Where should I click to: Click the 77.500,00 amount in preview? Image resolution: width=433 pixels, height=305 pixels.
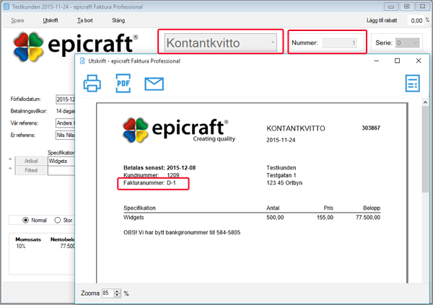[368, 218]
